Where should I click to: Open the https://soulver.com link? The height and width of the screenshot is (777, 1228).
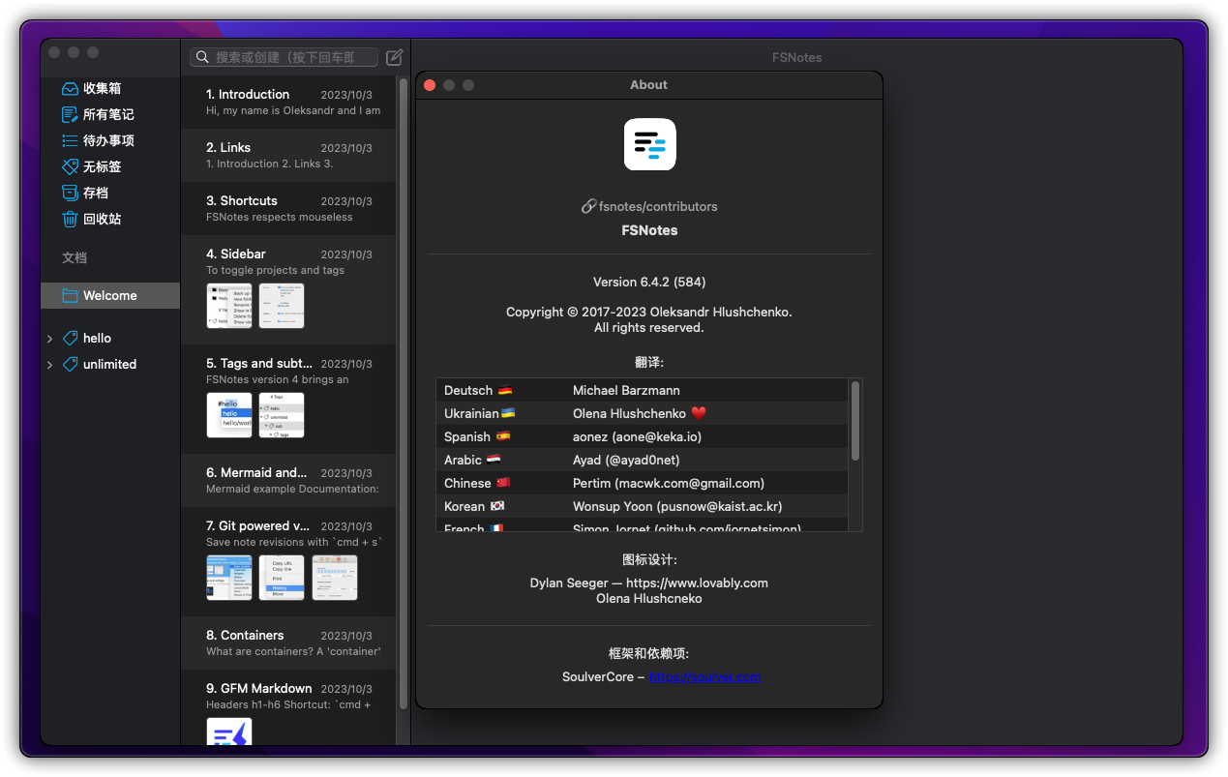(704, 676)
